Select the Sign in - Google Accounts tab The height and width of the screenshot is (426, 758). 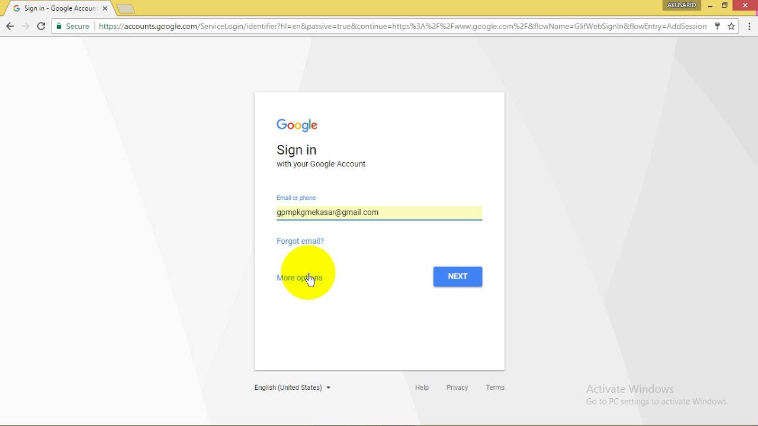click(59, 8)
